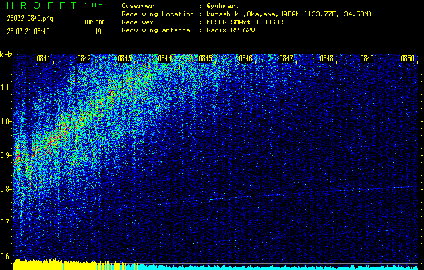Select the Radix RY-62V antenna text

234,30
